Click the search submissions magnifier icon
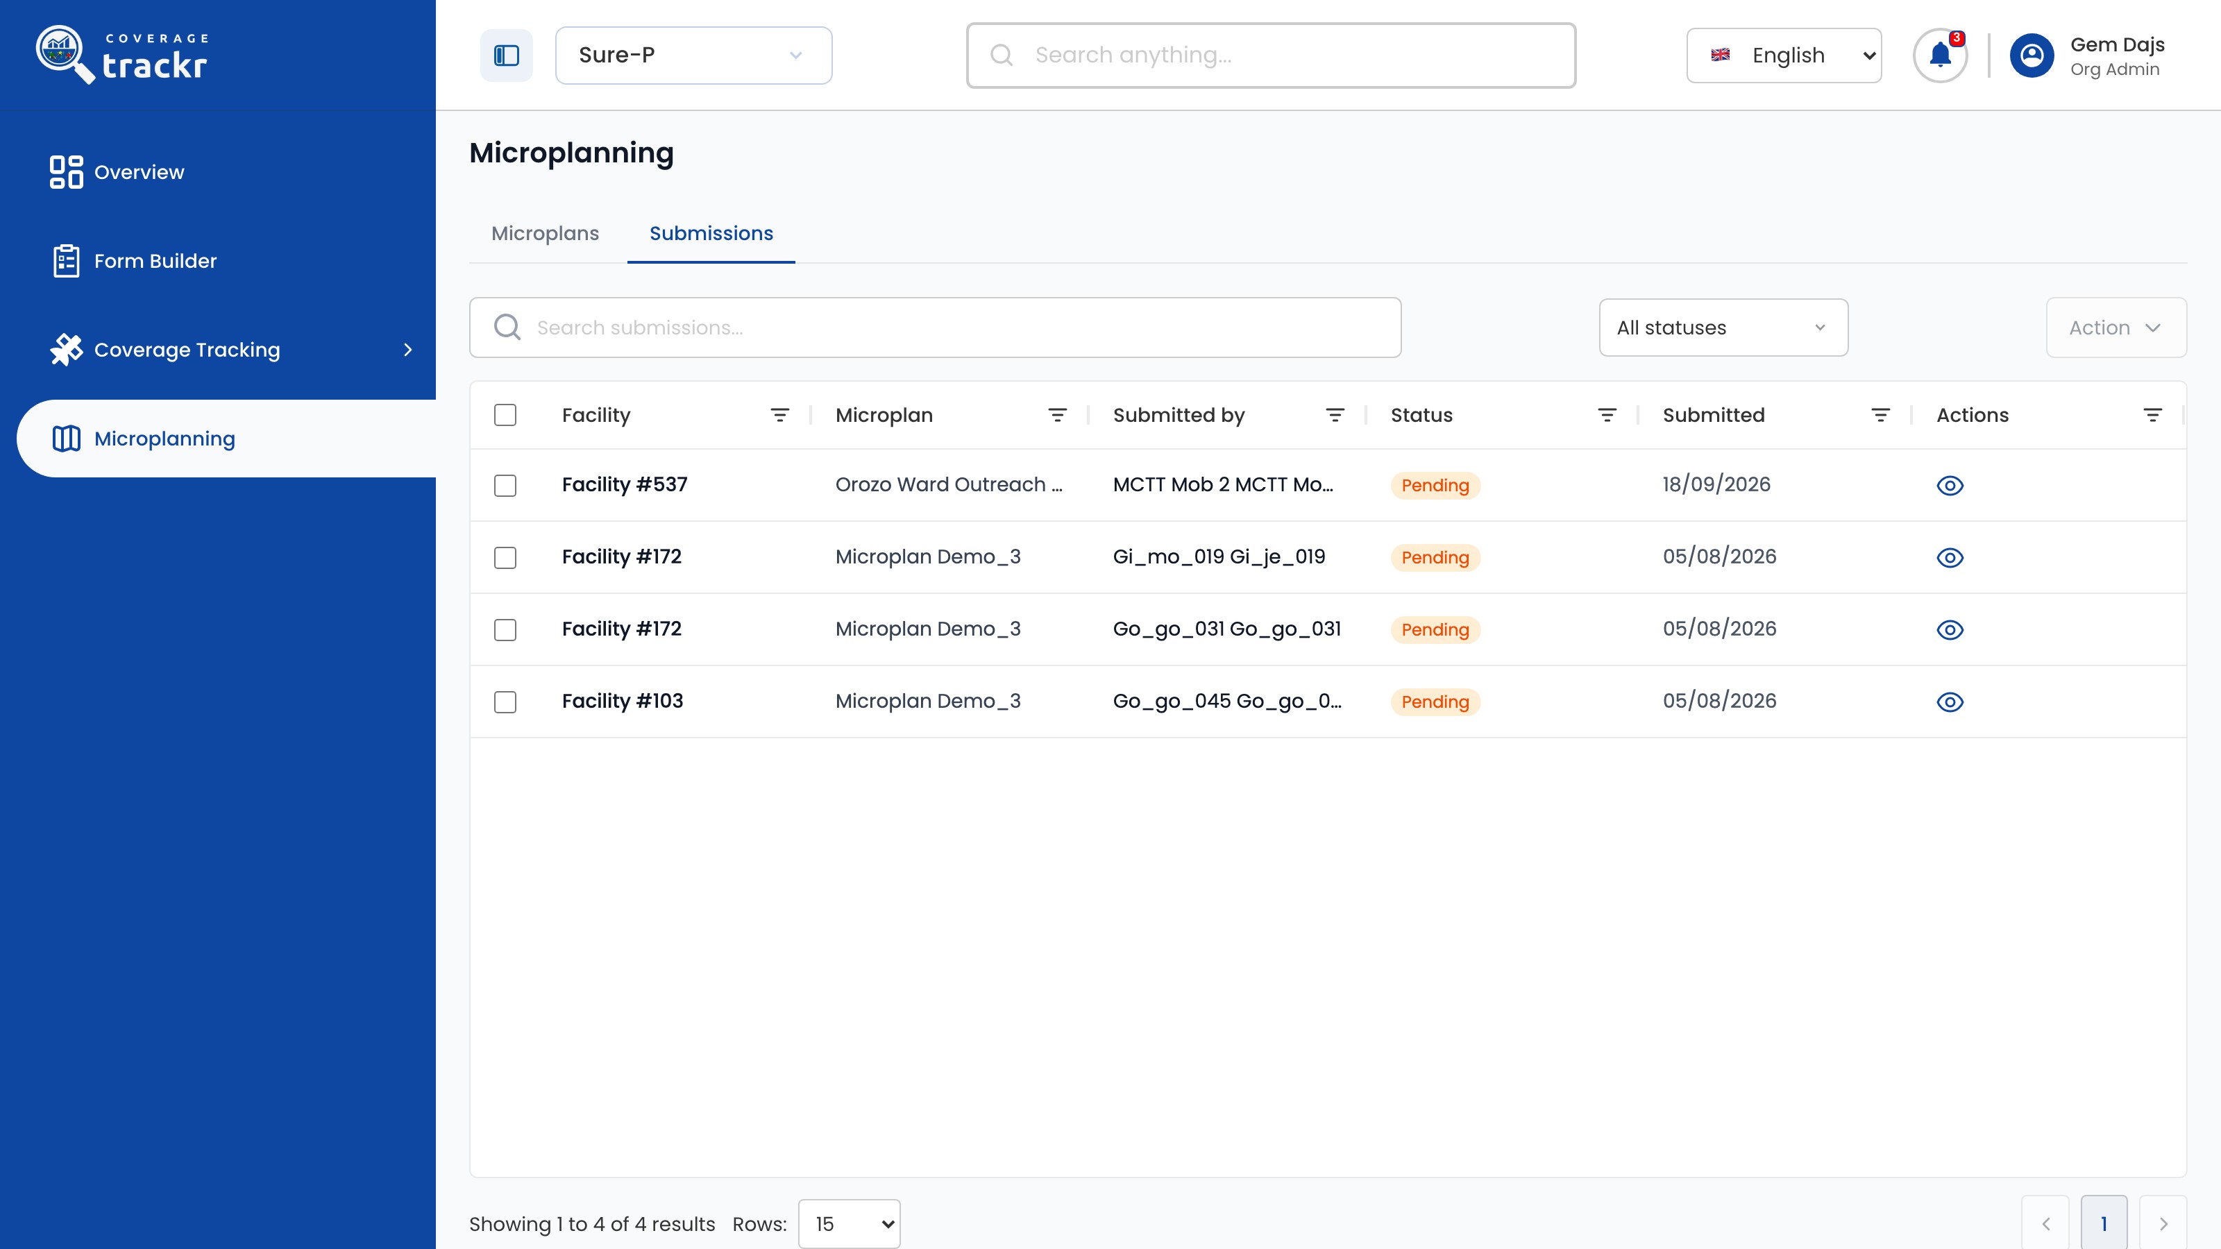The width and height of the screenshot is (2221, 1249). 507,327
